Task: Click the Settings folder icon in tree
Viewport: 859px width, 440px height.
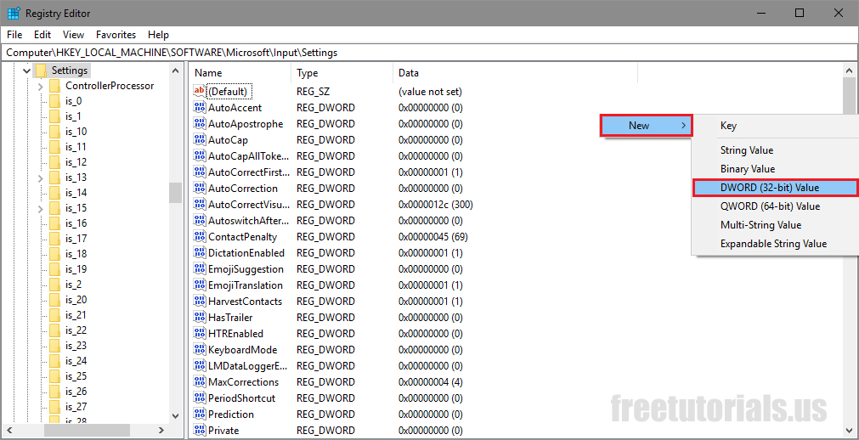Action: point(41,71)
